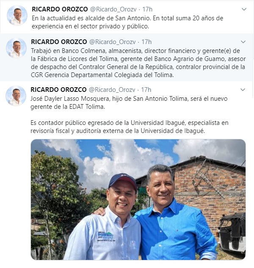Click @Ricardo_Orozv handle in second tweet
Screen dimensions: 254x268
coord(113,42)
